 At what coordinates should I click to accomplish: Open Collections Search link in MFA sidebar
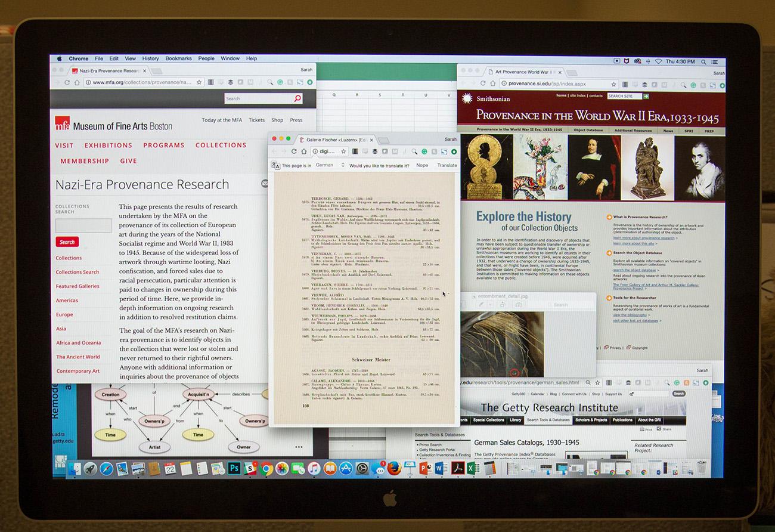pos(77,272)
